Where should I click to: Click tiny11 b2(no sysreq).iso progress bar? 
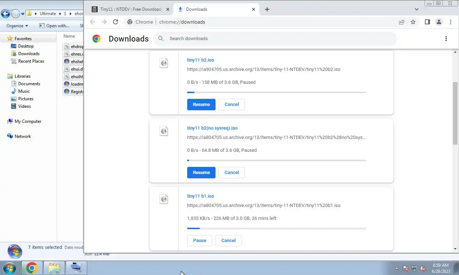(x=276, y=160)
